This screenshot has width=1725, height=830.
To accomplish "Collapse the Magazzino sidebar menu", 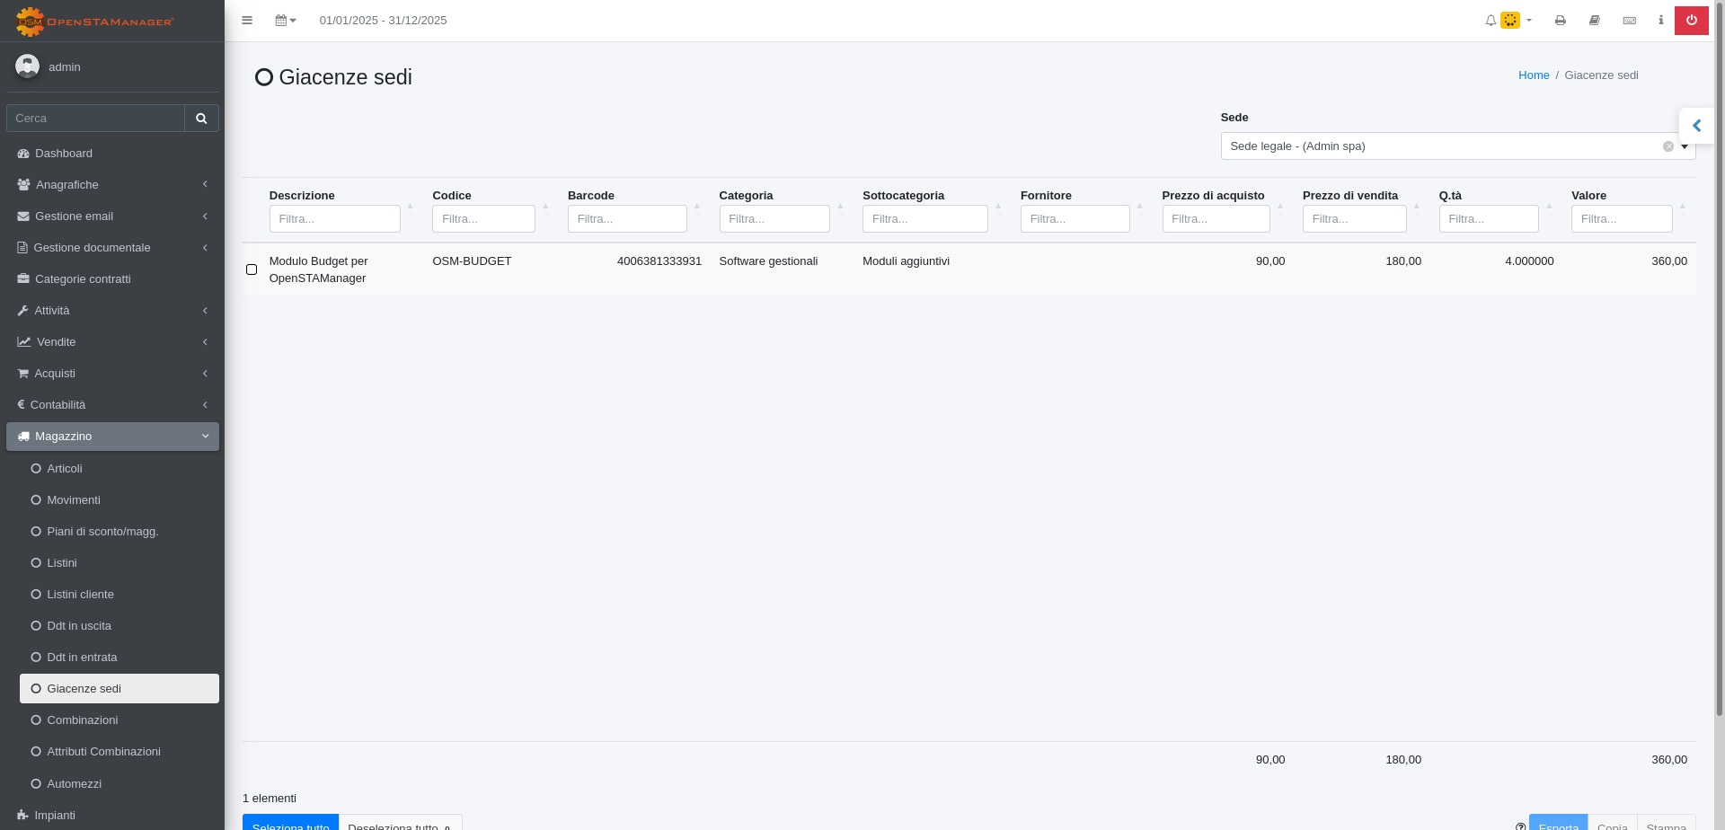I will pos(112,437).
